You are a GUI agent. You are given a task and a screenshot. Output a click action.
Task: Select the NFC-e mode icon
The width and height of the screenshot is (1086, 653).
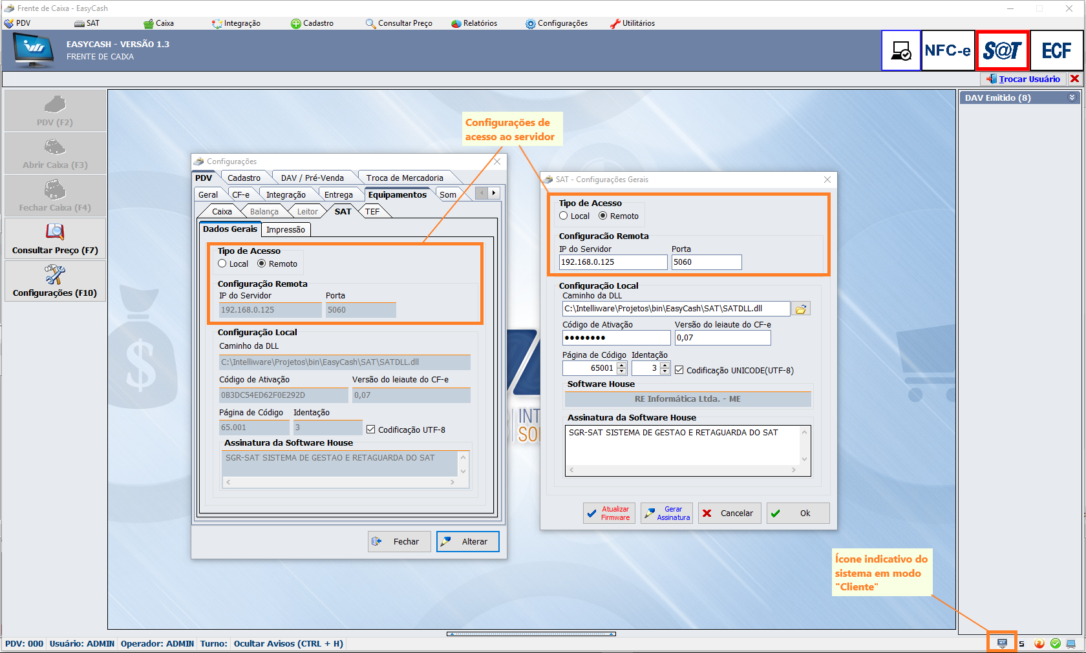pyautogui.click(x=948, y=50)
